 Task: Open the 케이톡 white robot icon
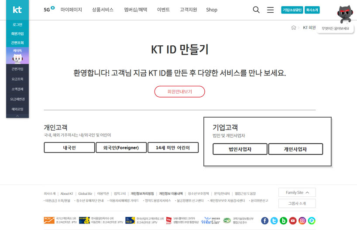tap(17, 58)
